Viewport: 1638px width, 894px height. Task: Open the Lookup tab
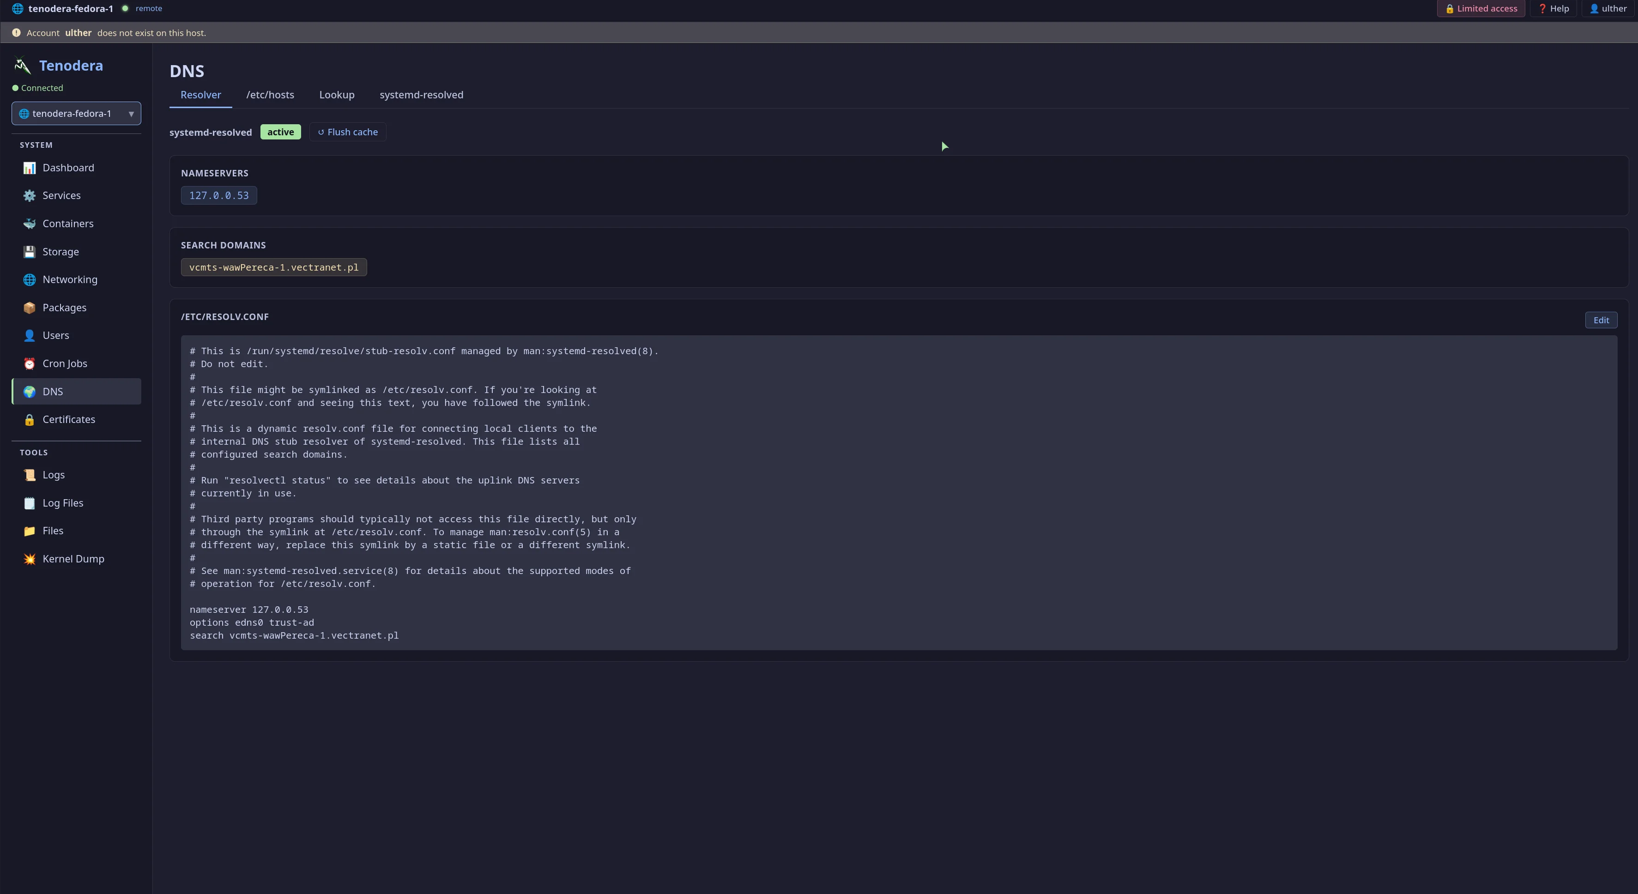pyautogui.click(x=337, y=95)
